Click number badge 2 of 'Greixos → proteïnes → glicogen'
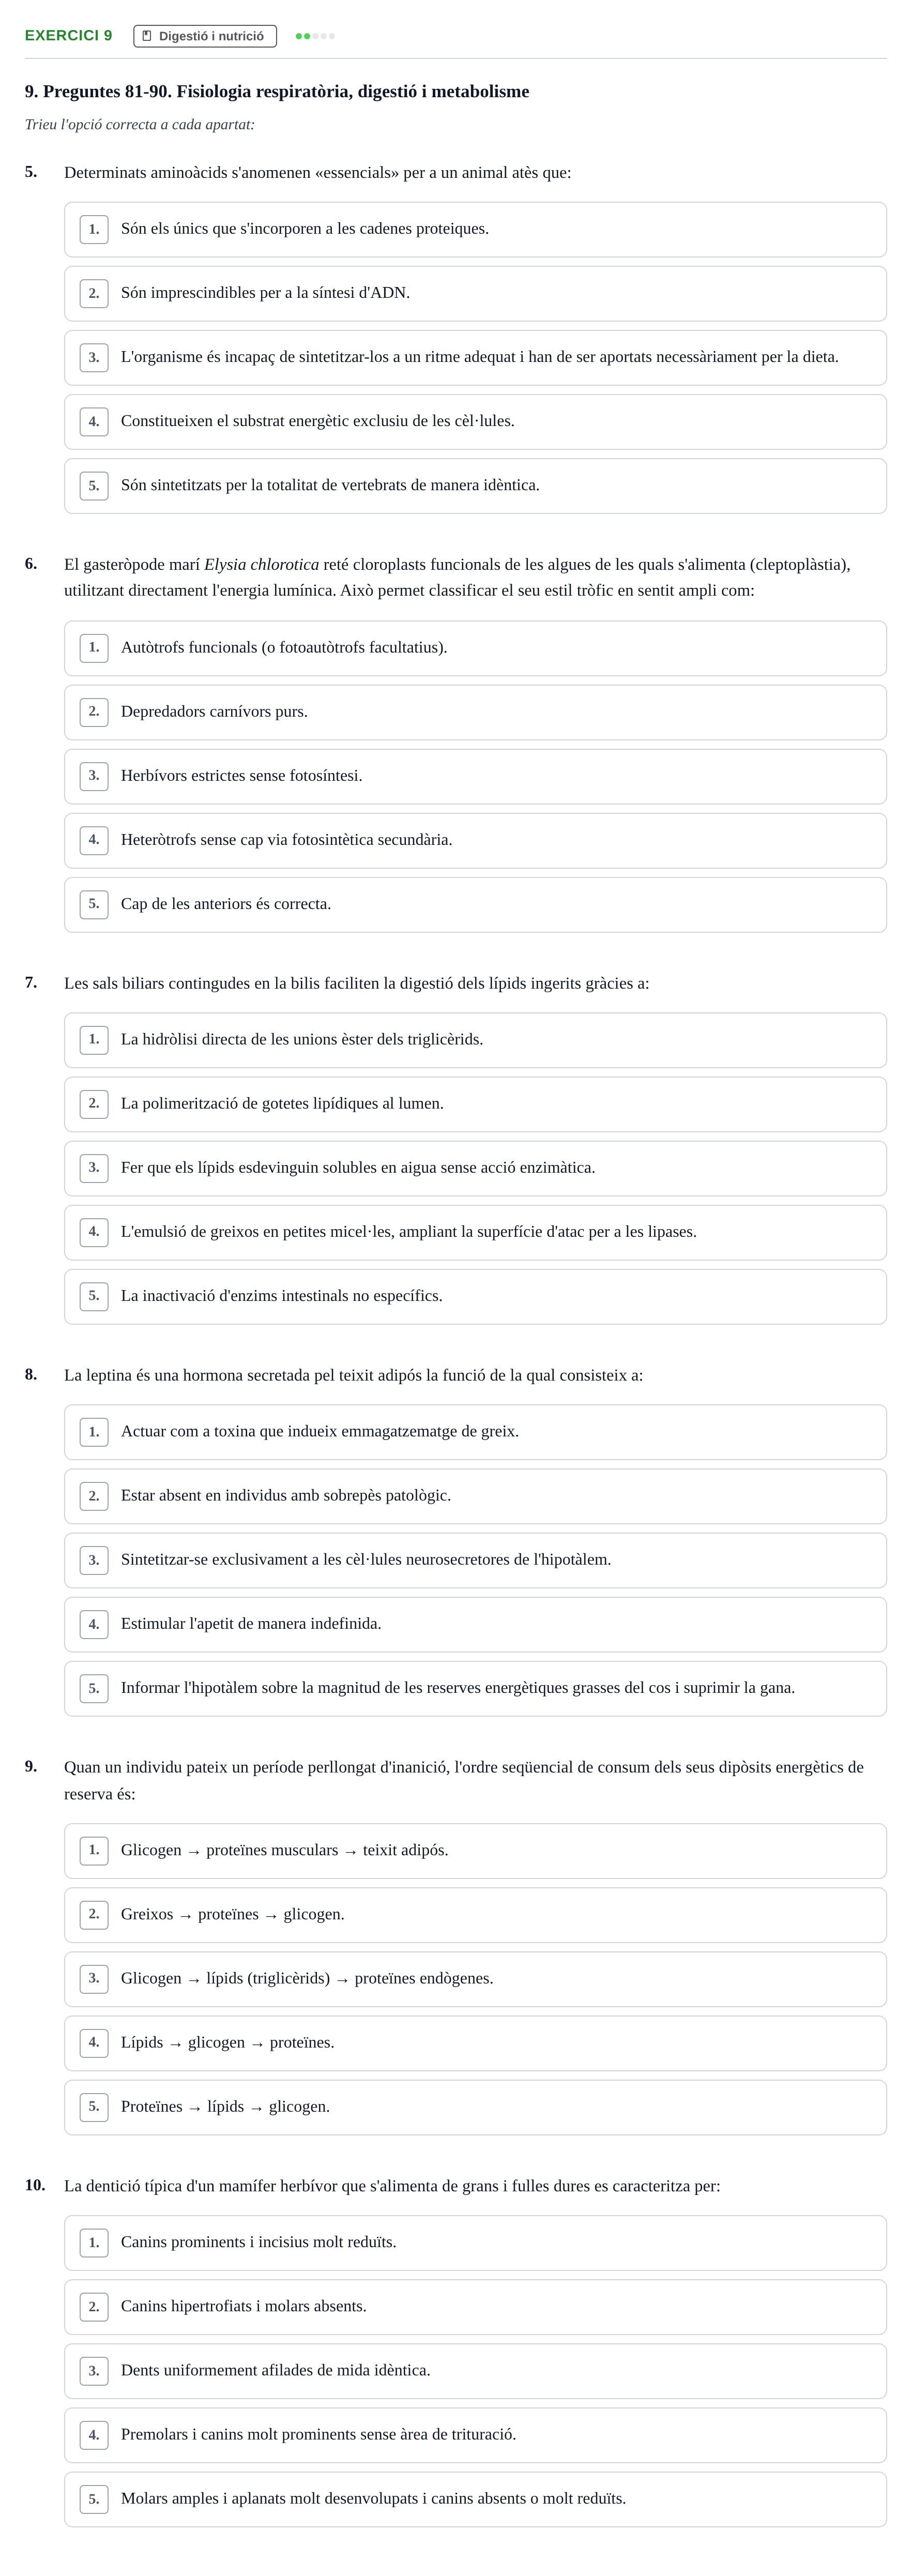The image size is (912, 2576). [94, 1914]
